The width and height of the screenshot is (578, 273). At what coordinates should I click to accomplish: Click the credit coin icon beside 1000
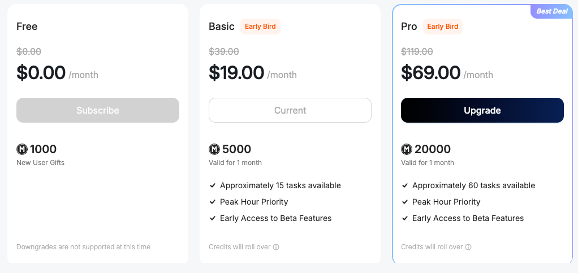22,149
